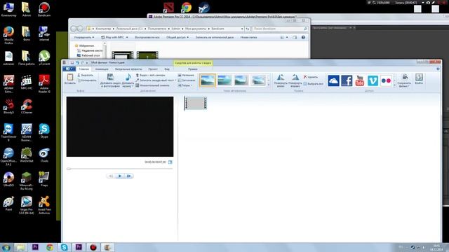
Task: Open Bandicam recorder from the taskbar
Action: pyautogui.click(x=93, y=247)
